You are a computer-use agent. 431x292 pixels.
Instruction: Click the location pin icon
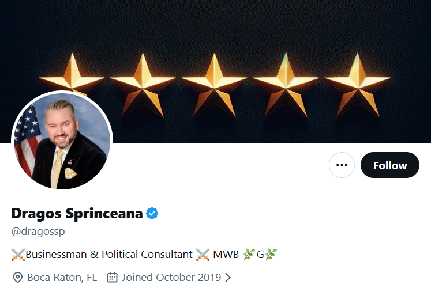[x=18, y=278]
